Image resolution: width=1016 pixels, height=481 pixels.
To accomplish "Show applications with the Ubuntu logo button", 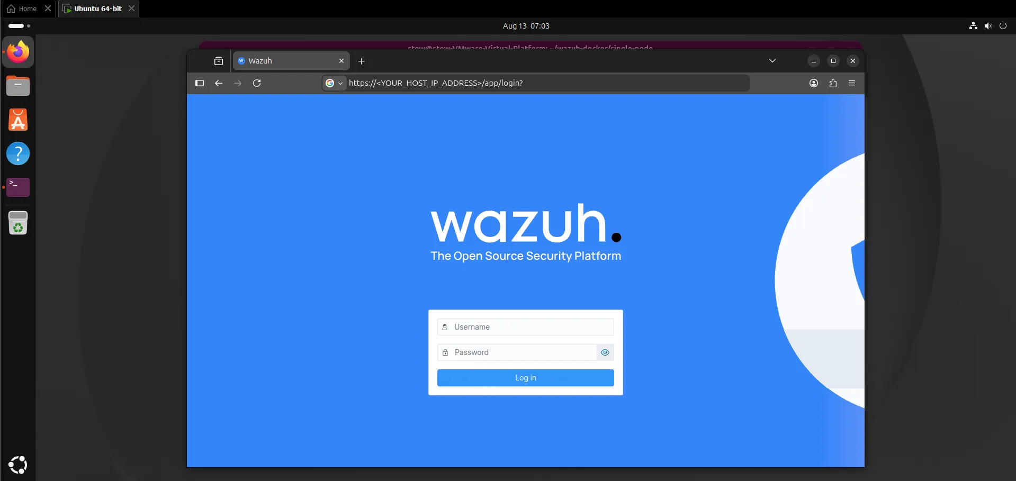I will coord(18,465).
